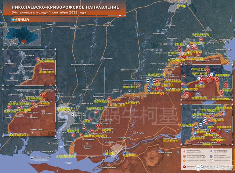
Task: Click the title НИКОЛАЕВСКО-КРИВОРОЖСКОЕ НАПРАВЛЕНИЕ
Action: [x=65, y=7]
